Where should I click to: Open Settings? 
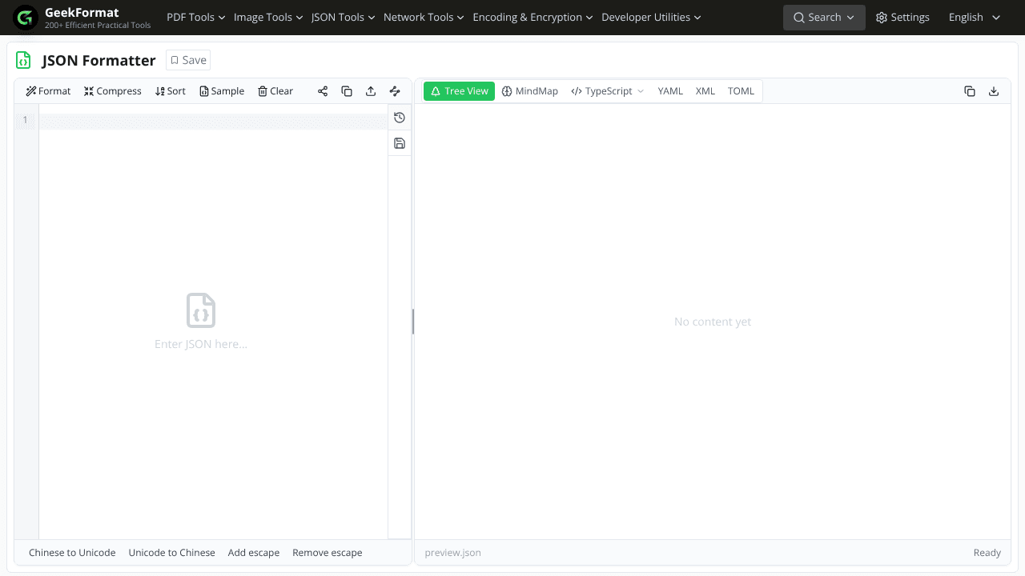(x=902, y=17)
